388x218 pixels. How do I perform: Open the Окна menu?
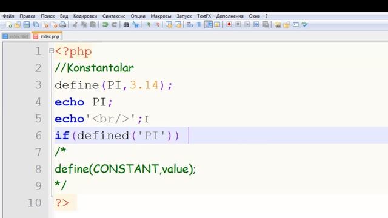pos(254,16)
